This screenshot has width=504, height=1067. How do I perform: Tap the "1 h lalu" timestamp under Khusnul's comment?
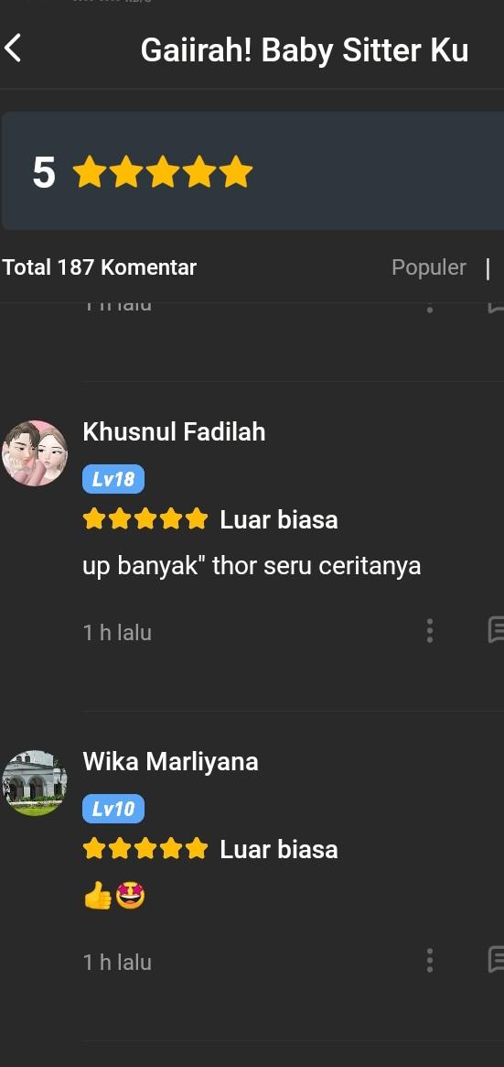click(117, 632)
